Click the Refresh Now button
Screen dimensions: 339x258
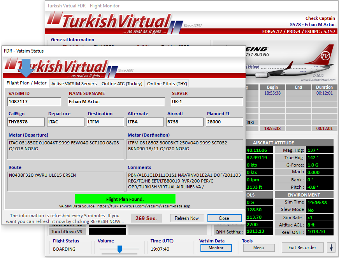click(187, 218)
